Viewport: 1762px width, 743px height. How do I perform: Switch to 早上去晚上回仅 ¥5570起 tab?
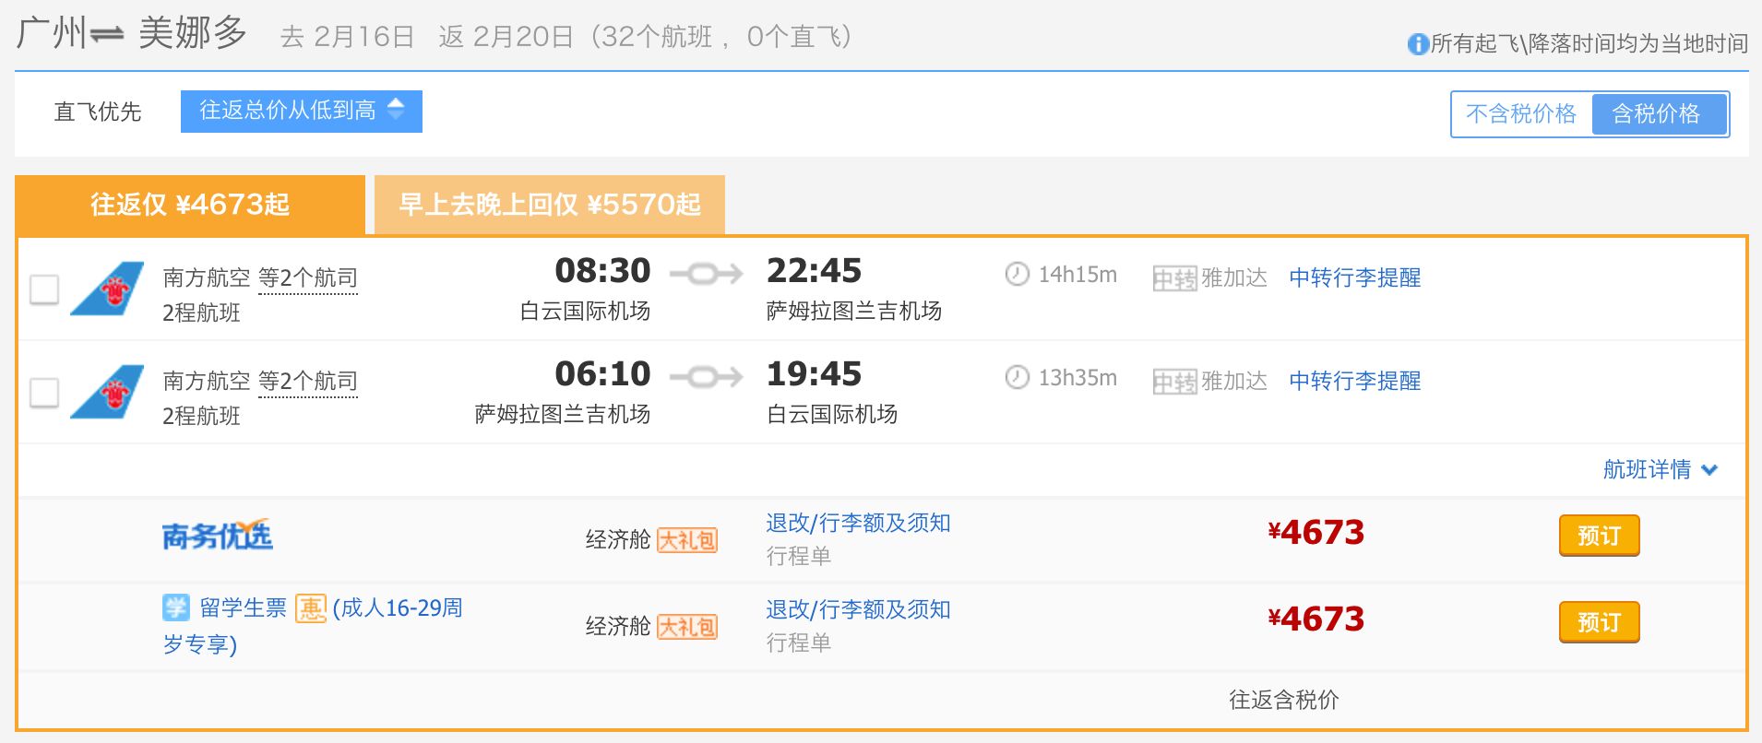point(550,204)
